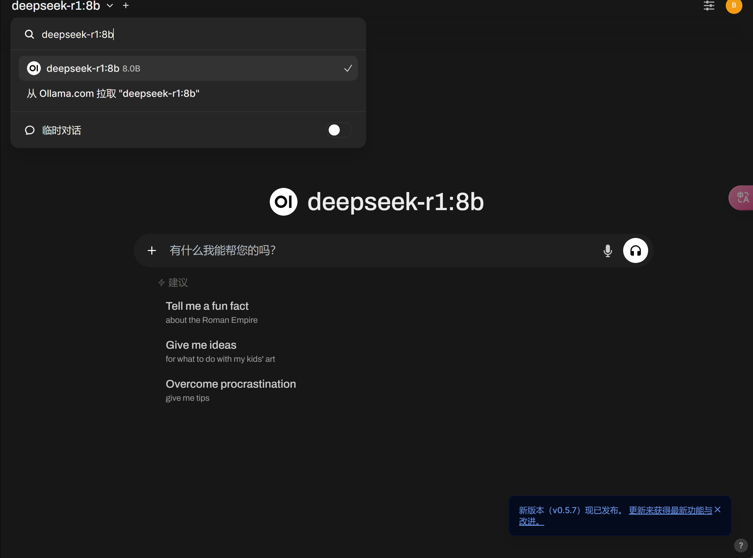Open attachments plus button in chat box

click(x=152, y=251)
